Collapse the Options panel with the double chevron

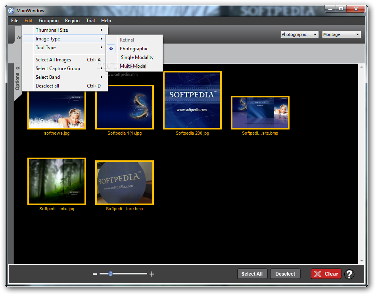click(18, 68)
